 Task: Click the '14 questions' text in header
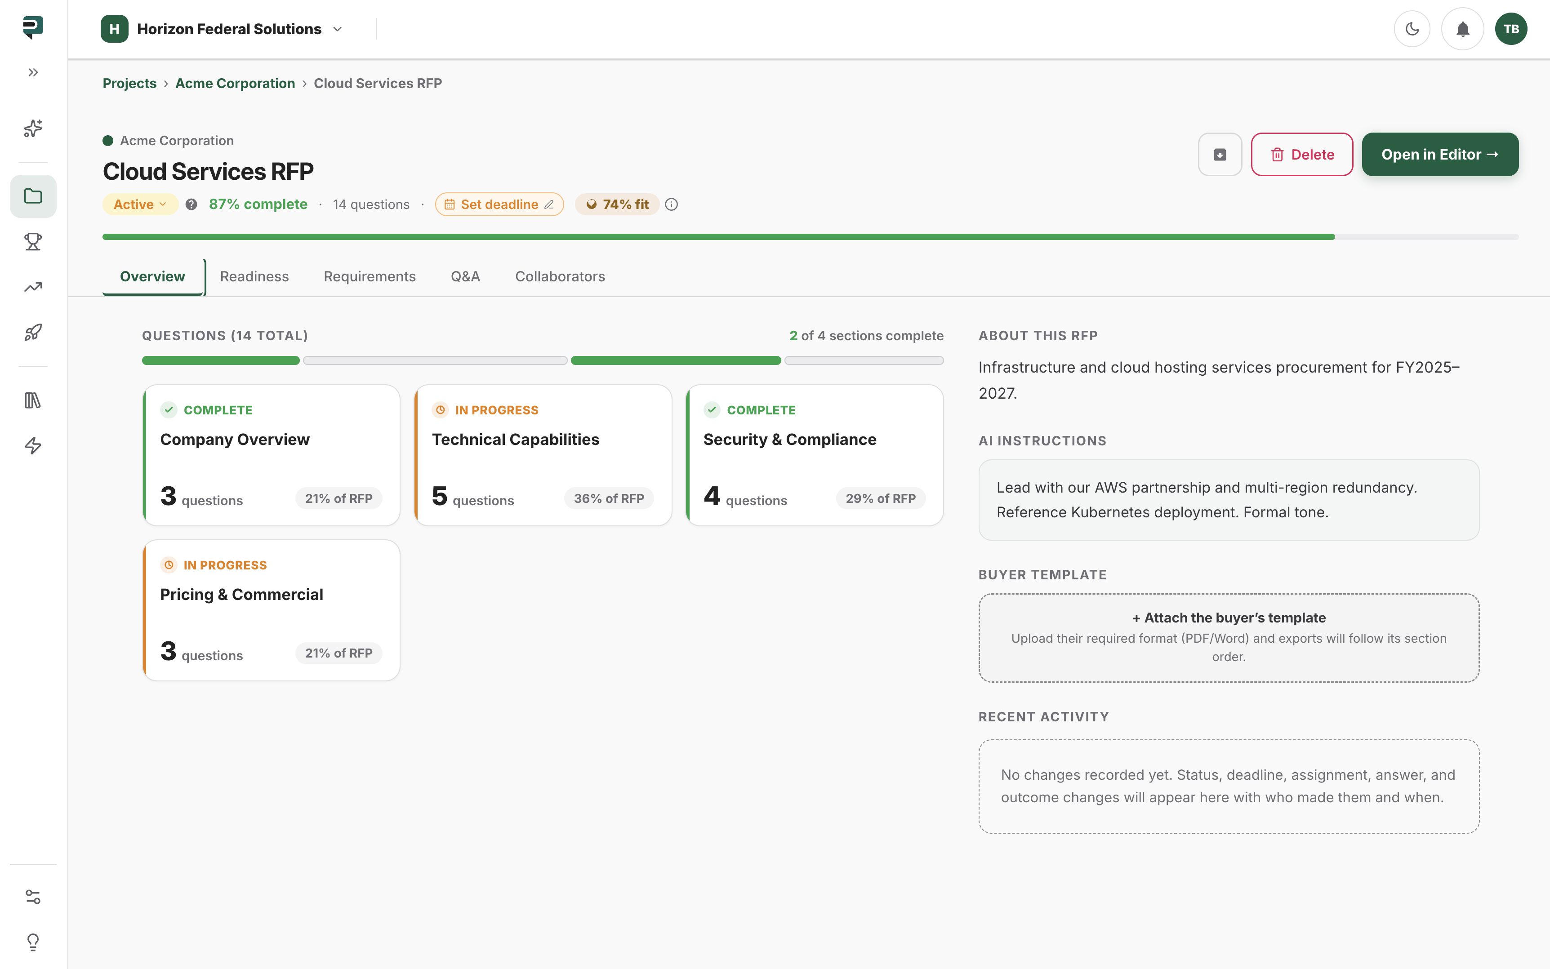[x=371, y=204]
